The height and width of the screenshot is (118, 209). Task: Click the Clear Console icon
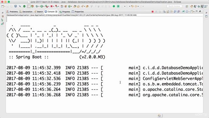point(164,12)
